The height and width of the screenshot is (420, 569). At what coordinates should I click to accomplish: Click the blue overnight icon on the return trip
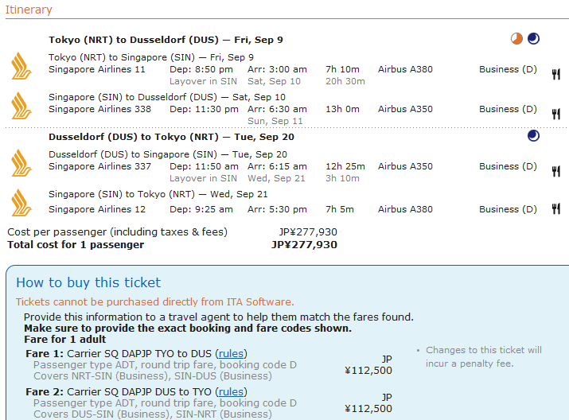(533, 136)
